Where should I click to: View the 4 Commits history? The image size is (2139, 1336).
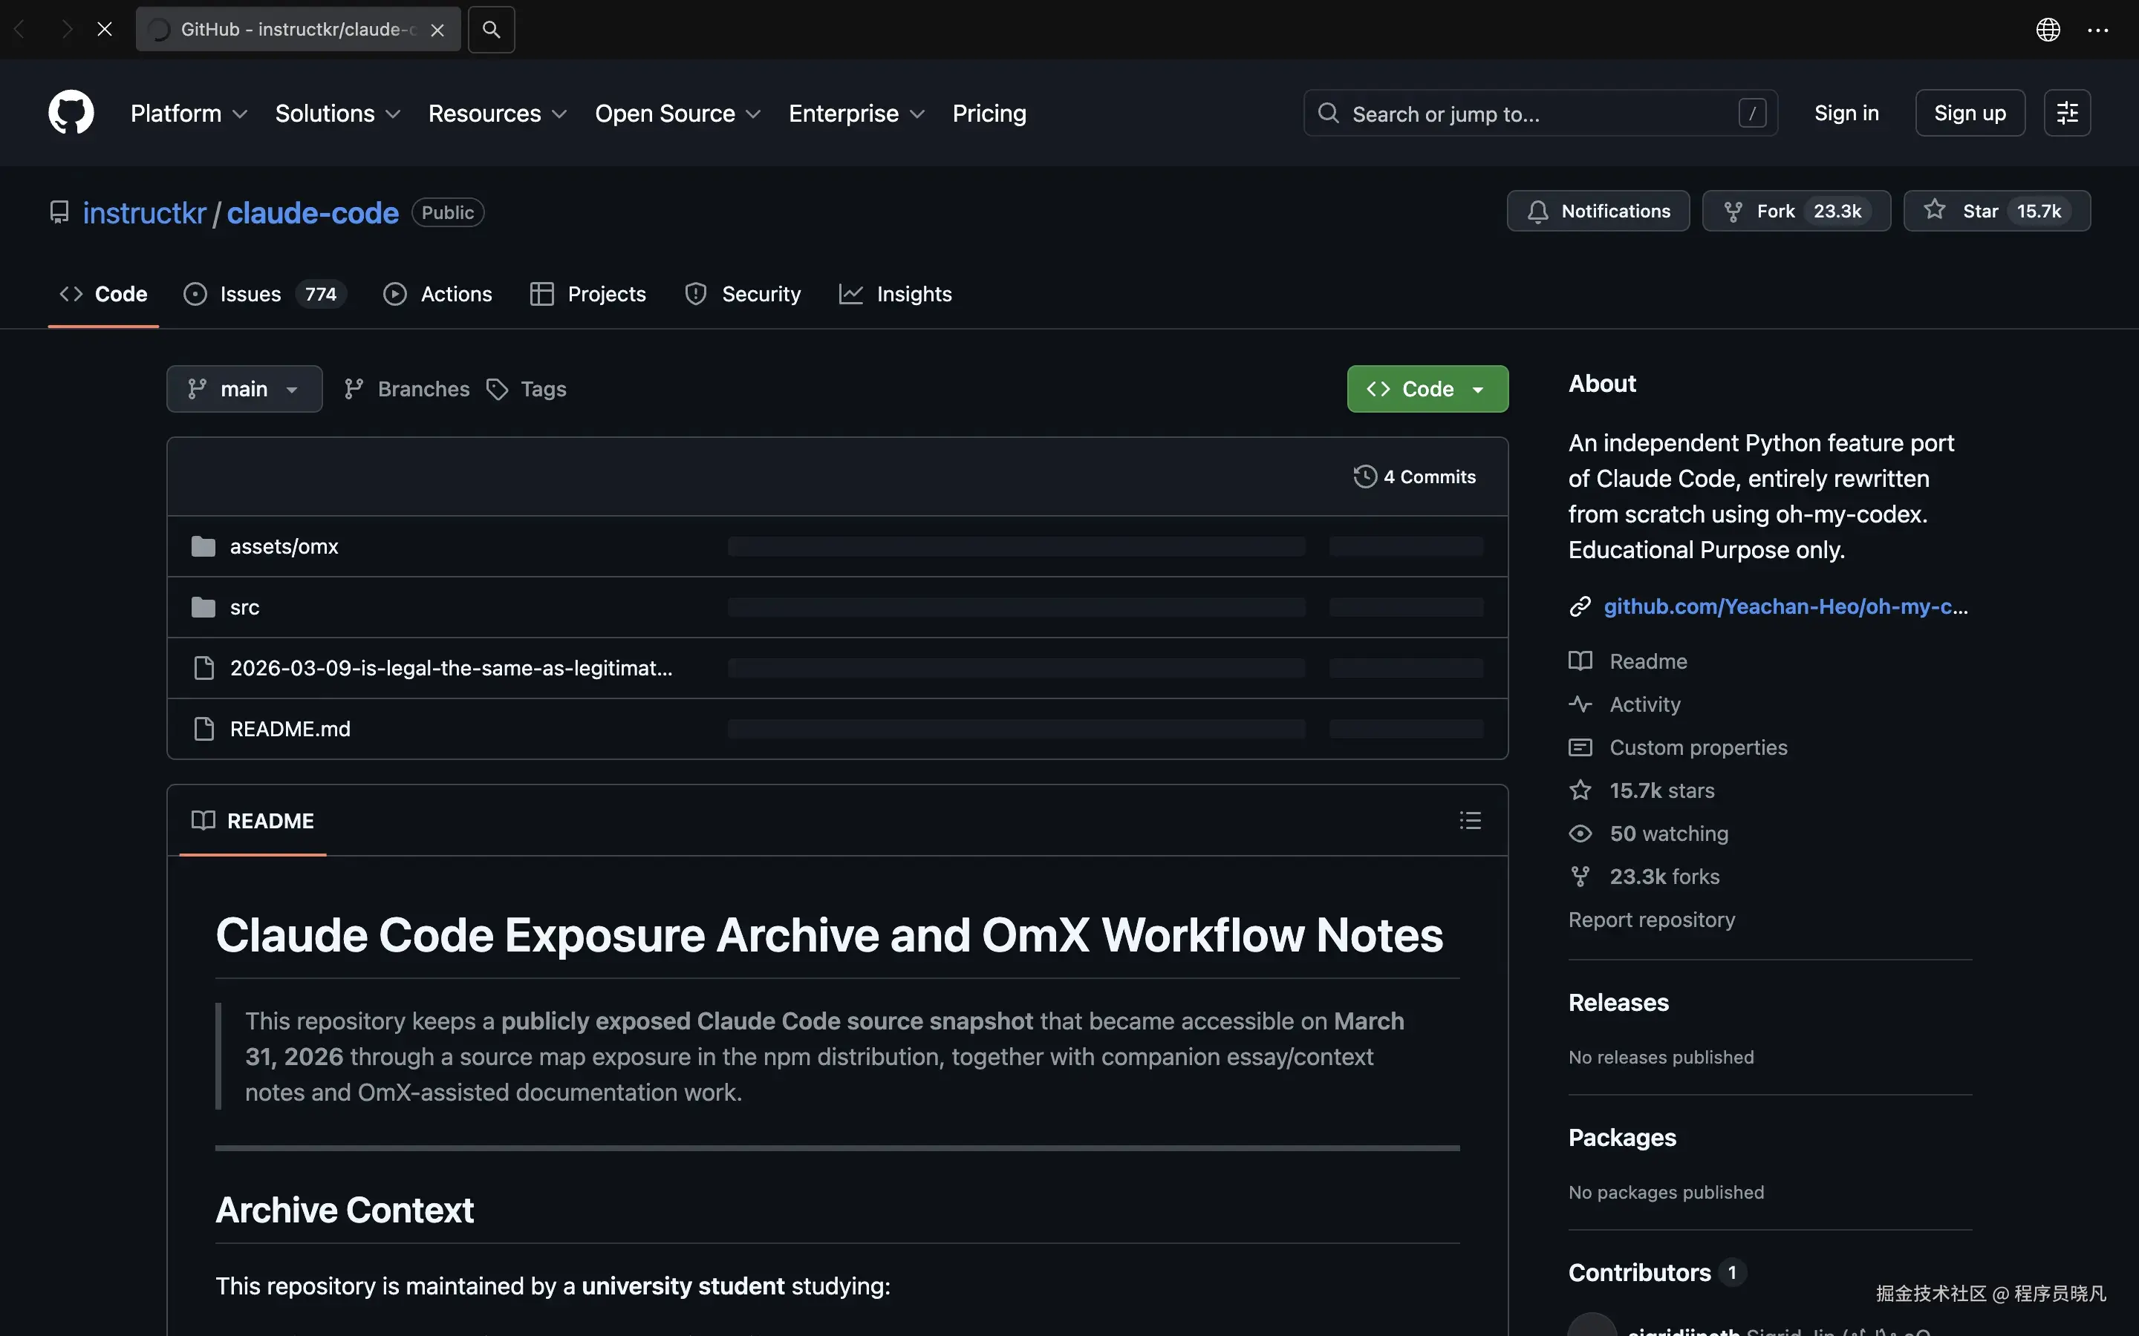[1414, 477]
